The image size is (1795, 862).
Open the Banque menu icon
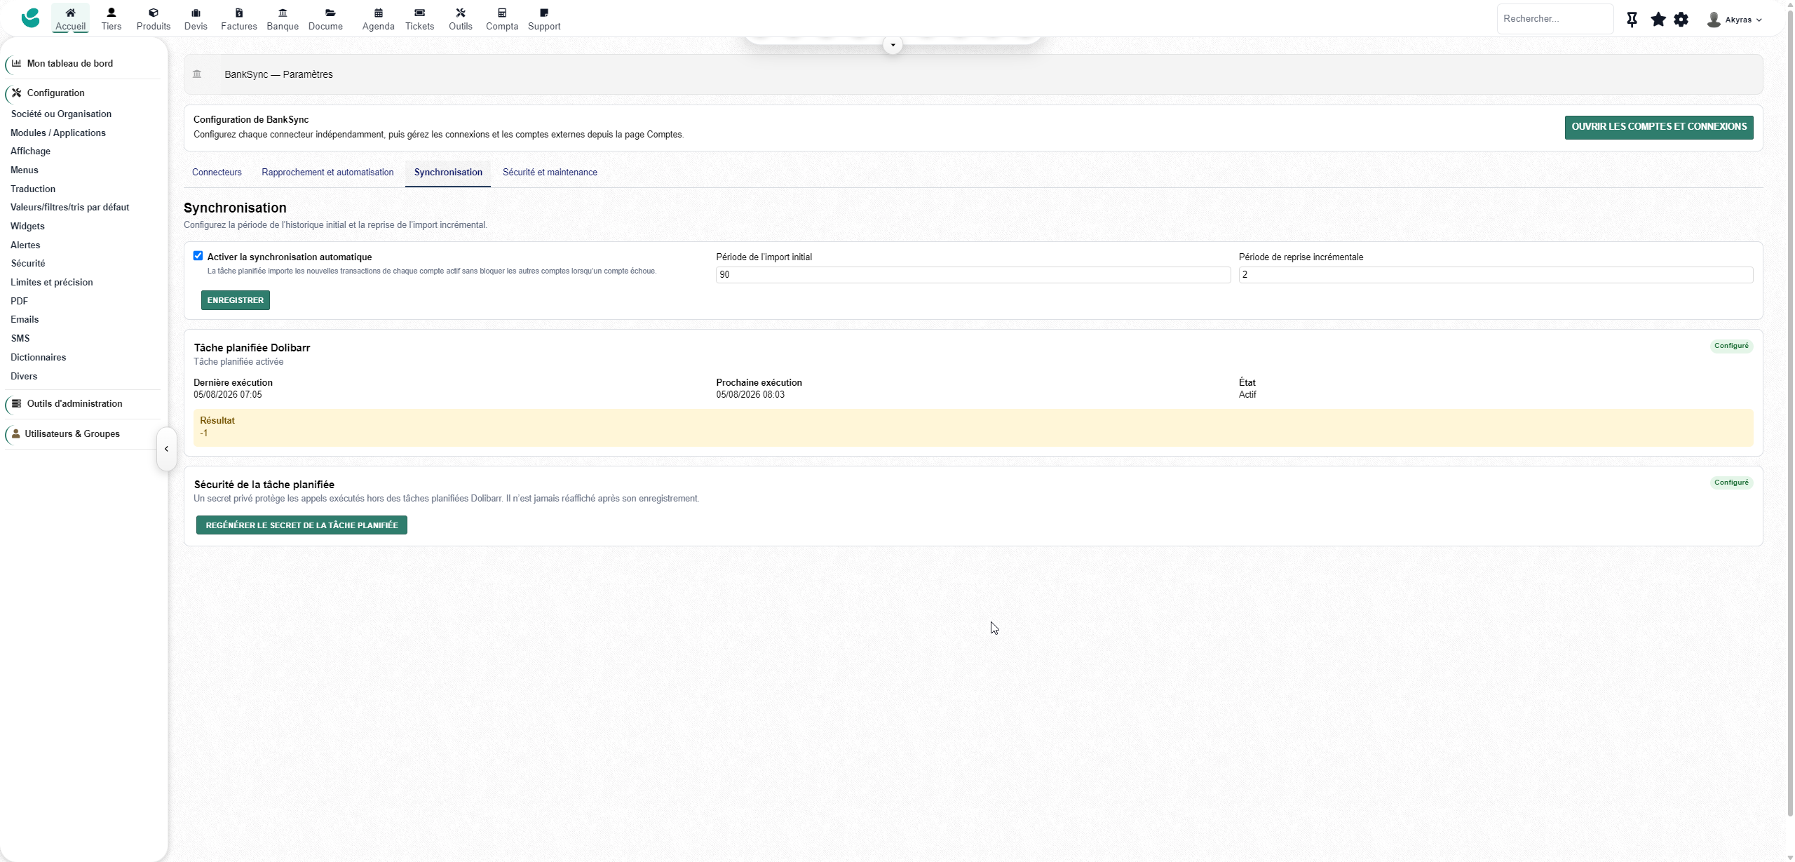pos(283,13)
